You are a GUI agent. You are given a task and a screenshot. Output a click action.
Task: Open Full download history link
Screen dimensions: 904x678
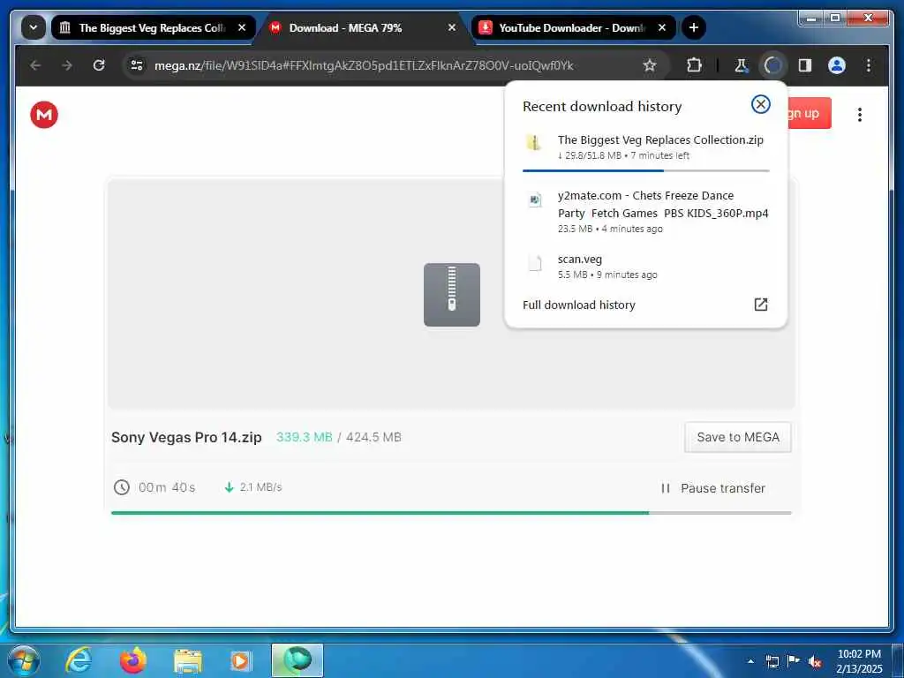tap(579, 305)
